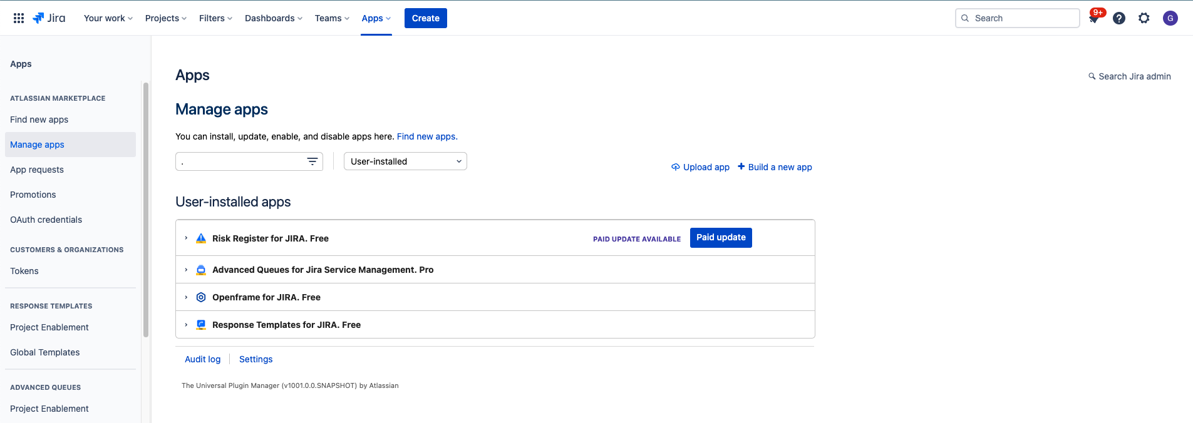Select Find new apps in sidebar
Viewport: 1193px width, 423px height.
click(x=39, y=120)
